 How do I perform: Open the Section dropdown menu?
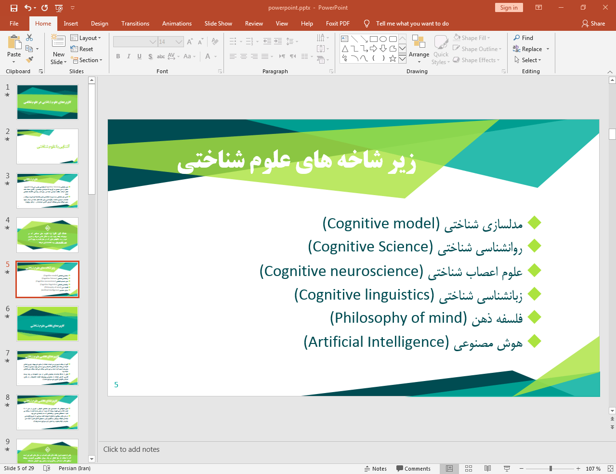click(x=87, y=60)
